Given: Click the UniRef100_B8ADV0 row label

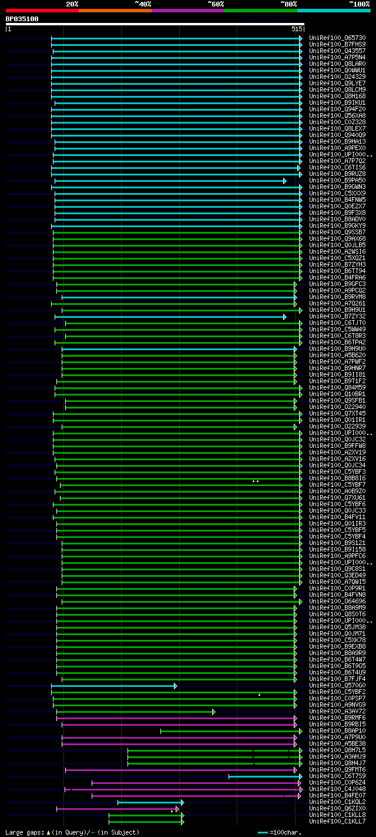Looking at the screenshot, I should [x=337, y=220].
